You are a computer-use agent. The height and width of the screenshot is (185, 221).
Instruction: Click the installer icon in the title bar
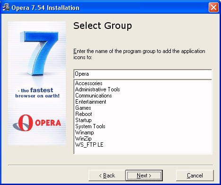6,8
